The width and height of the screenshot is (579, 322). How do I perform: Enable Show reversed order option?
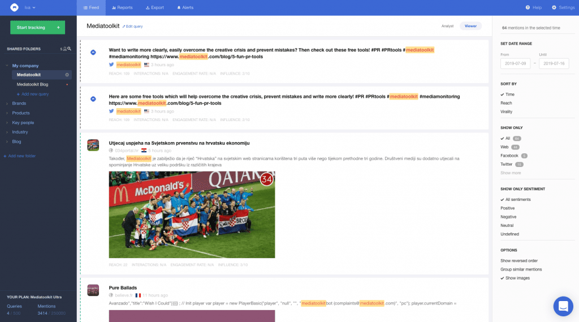click(519, 261)
